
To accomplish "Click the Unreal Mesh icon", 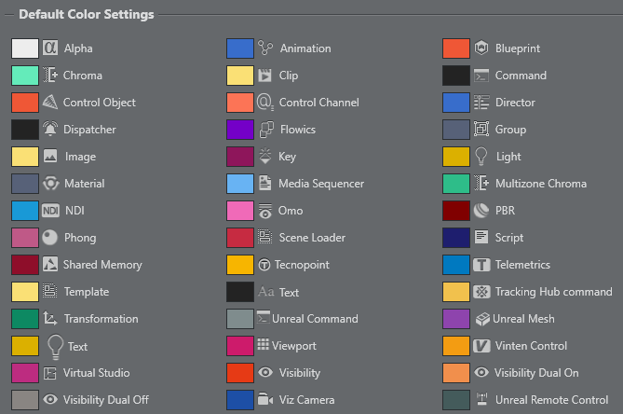I will tap(481, 319).
